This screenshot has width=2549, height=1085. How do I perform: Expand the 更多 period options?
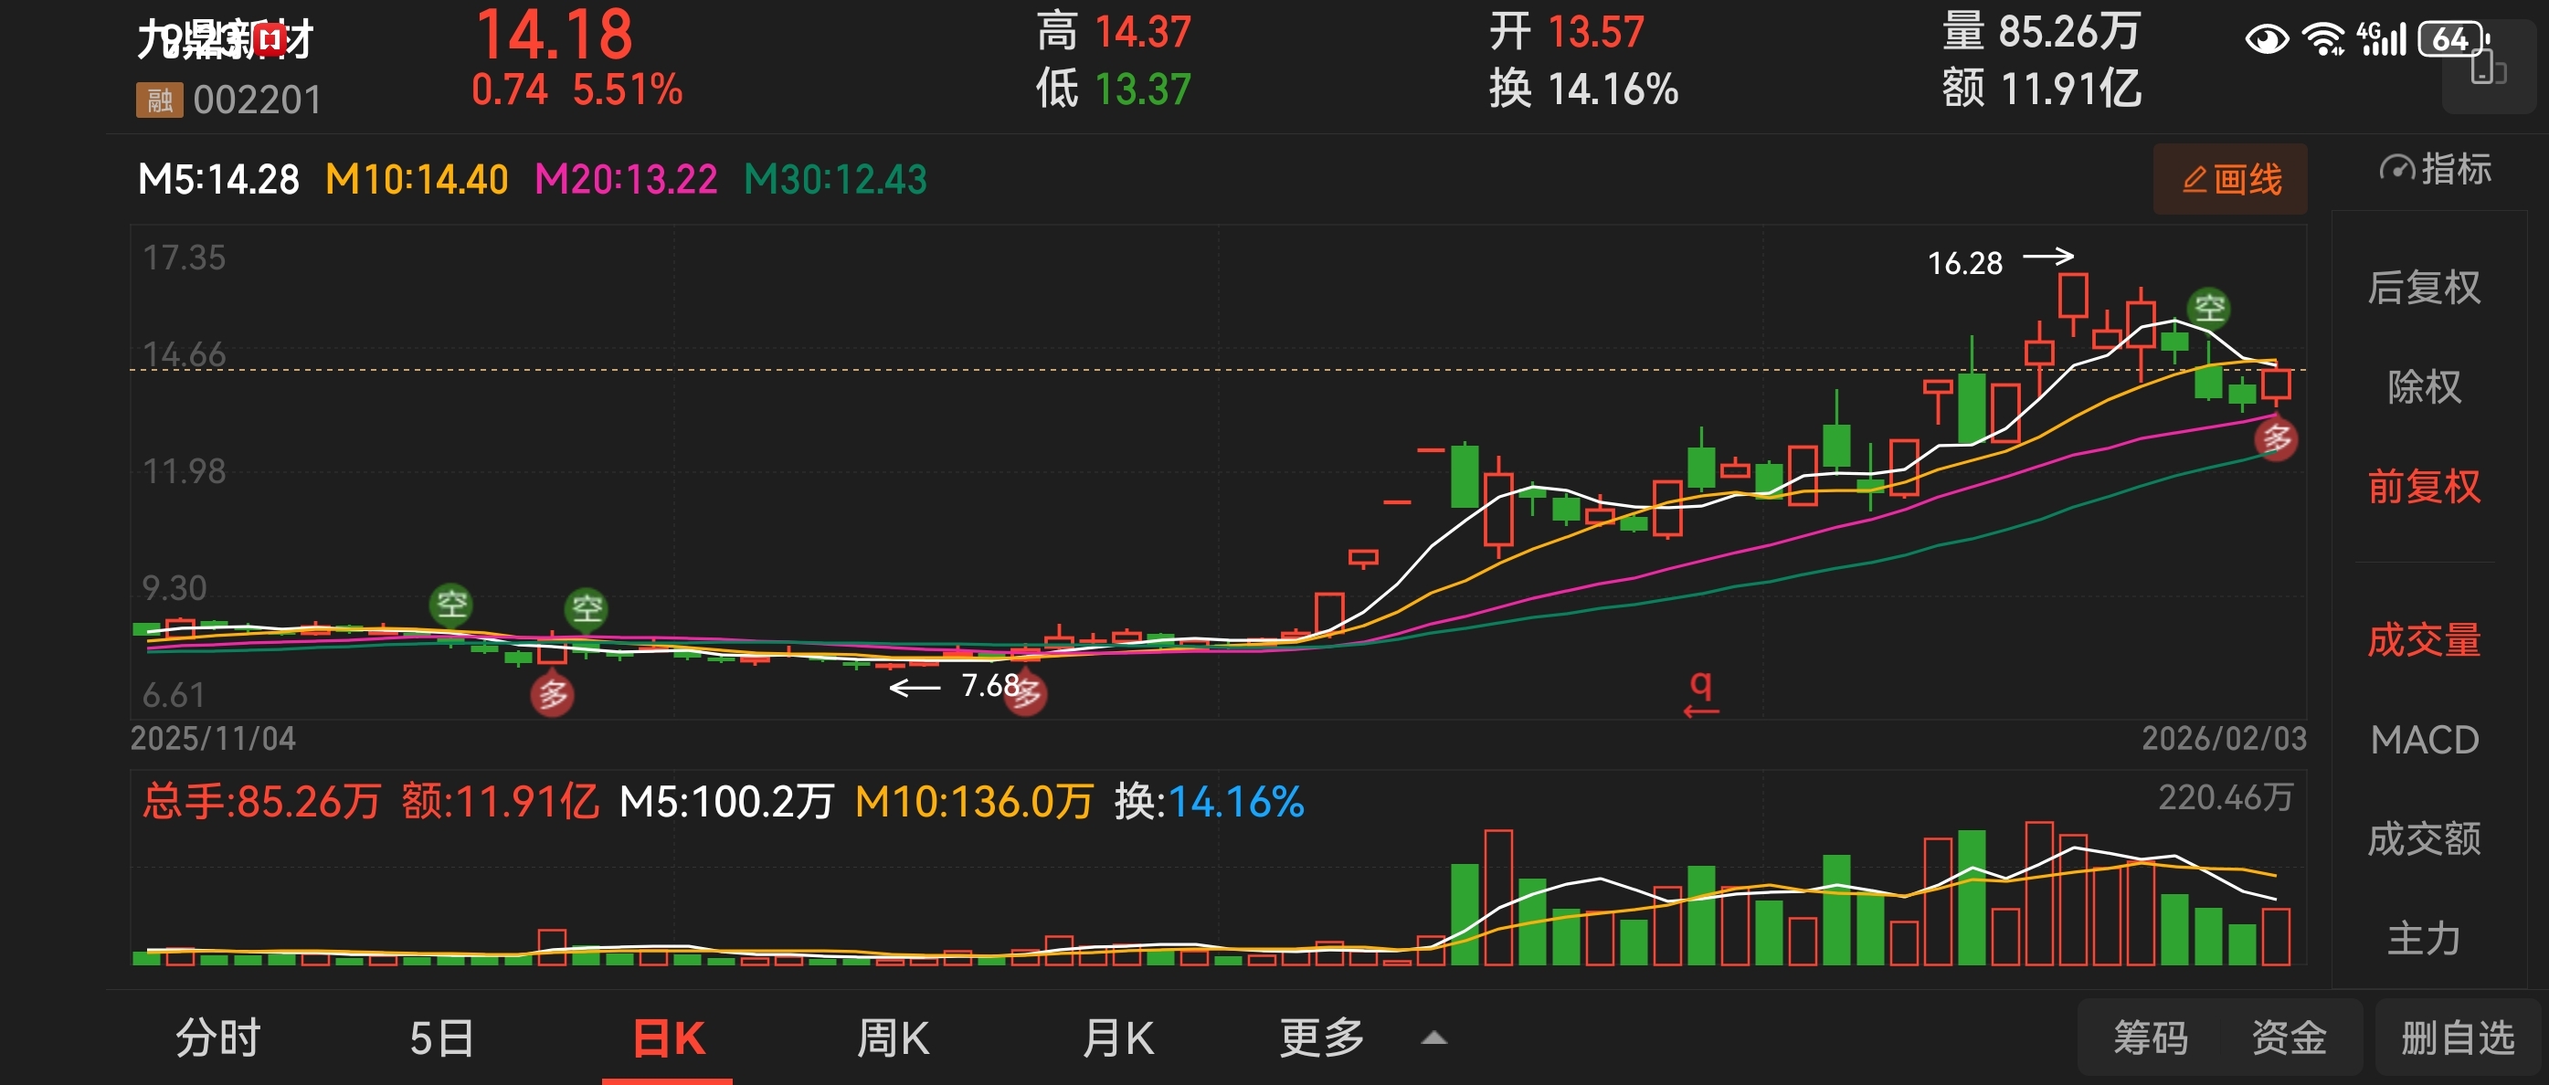coord(1322,1038)
